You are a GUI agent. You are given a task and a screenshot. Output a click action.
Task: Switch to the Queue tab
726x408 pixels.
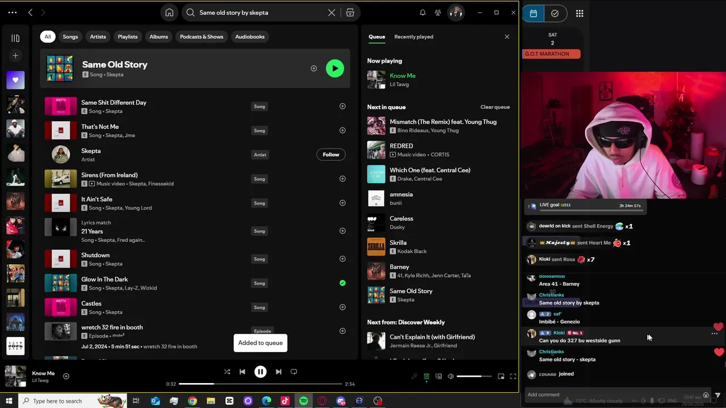click(x=377, y=37)
